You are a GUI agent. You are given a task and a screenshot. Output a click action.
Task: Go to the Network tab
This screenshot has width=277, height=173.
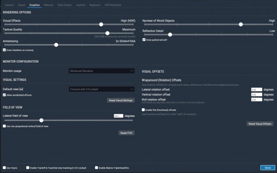point(48,5)
